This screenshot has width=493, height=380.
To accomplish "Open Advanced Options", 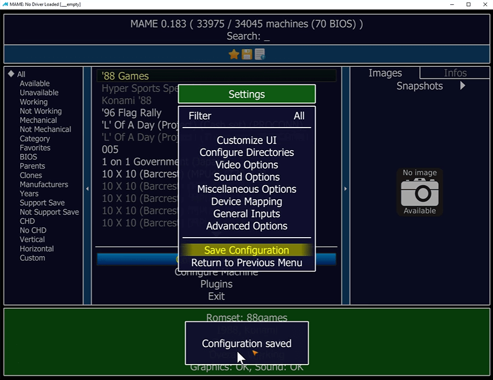I will coord(246,226).
